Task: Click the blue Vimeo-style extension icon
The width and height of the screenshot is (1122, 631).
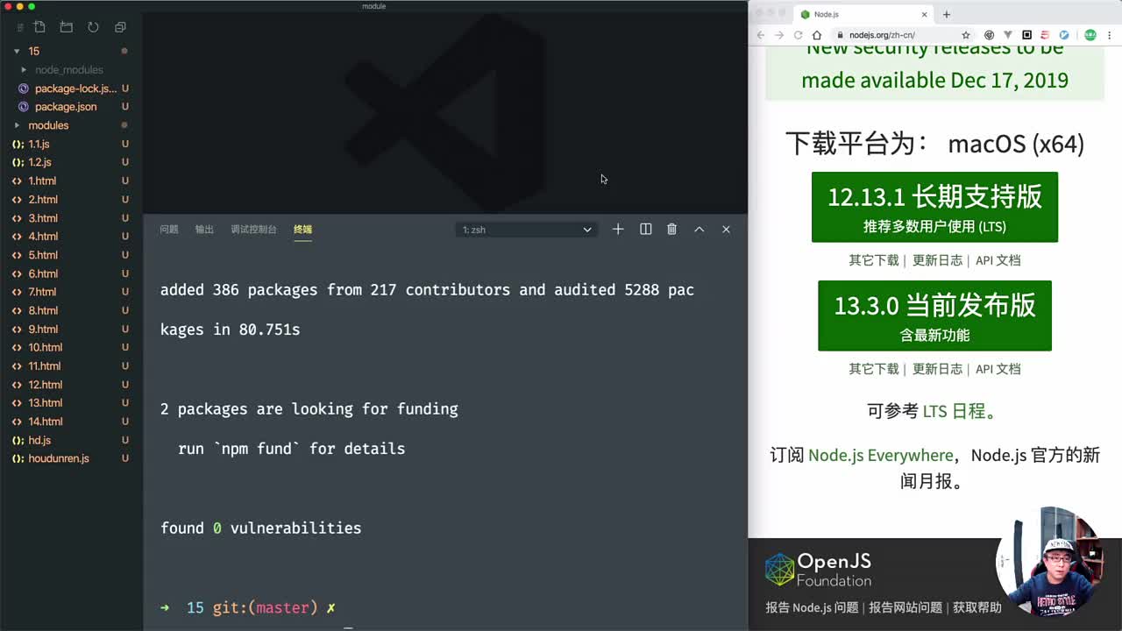Action: [1064, 35]
